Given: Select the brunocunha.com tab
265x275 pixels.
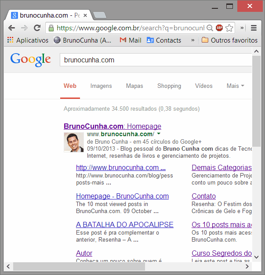Looking at the screenshot, I should click(48, 15).
